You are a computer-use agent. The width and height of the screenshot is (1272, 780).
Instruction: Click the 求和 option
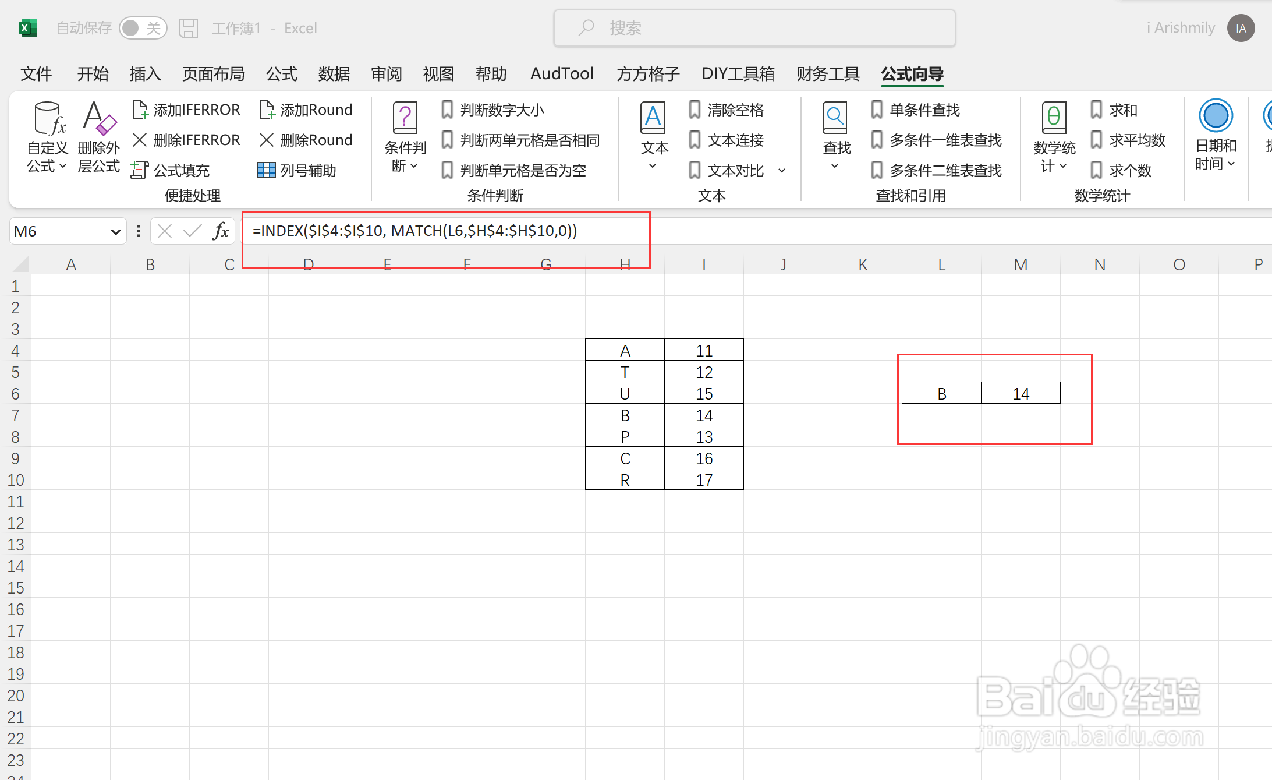(1114, 110)
